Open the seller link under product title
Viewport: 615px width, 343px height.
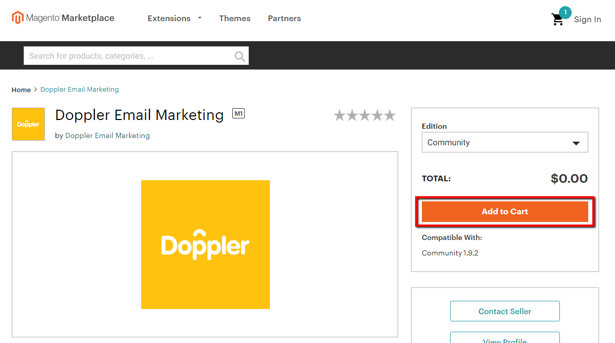[x=108, y=135]
